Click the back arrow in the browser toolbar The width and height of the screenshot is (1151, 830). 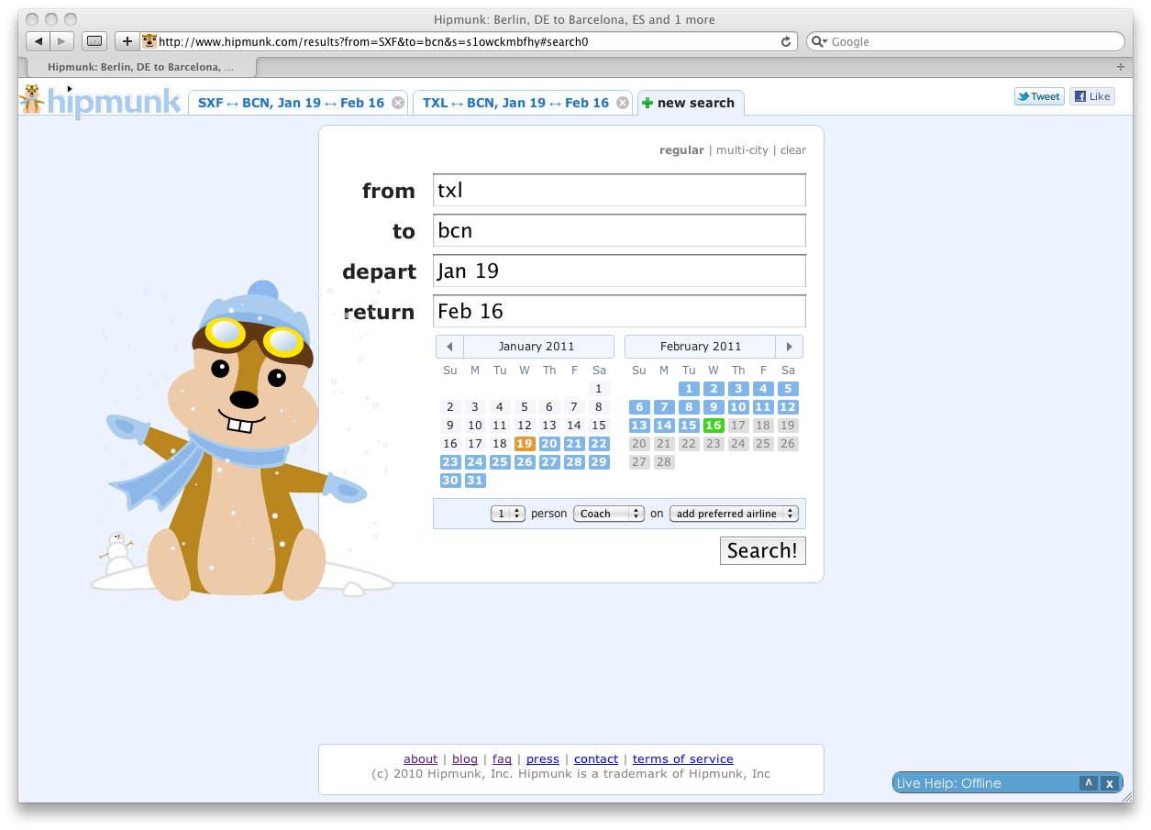pos(38,41)
